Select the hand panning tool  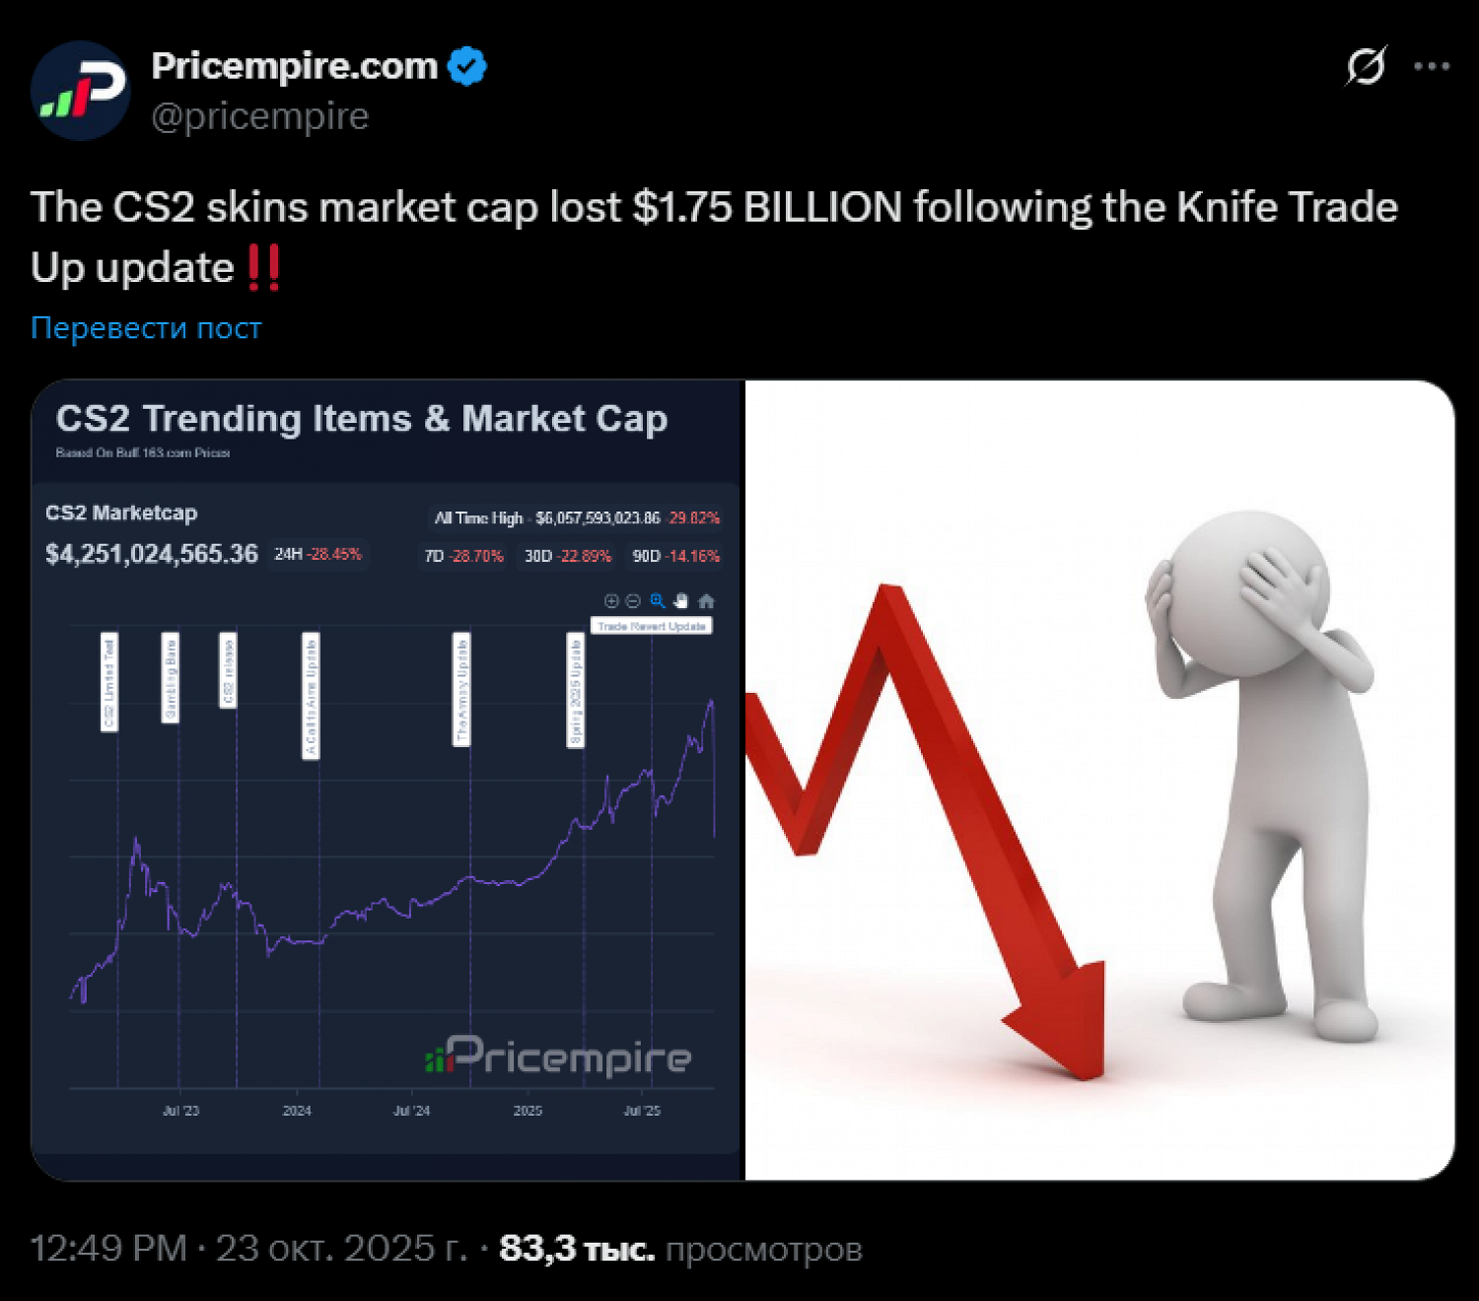pos(680,600)
